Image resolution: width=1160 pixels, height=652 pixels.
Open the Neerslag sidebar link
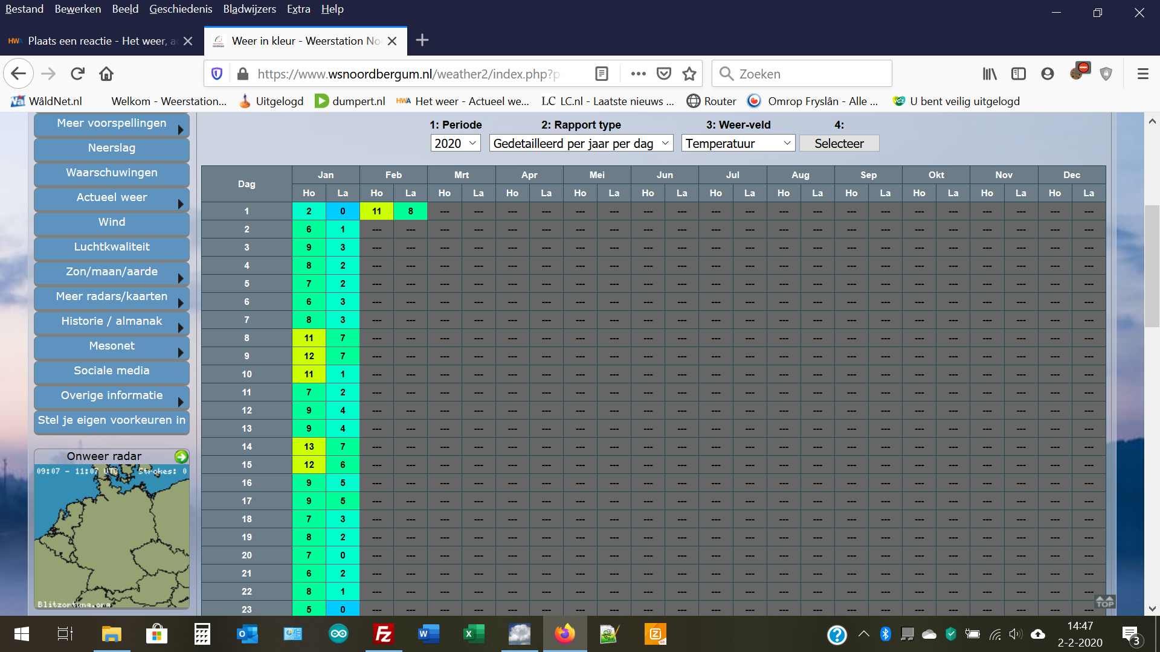point(112,149)
